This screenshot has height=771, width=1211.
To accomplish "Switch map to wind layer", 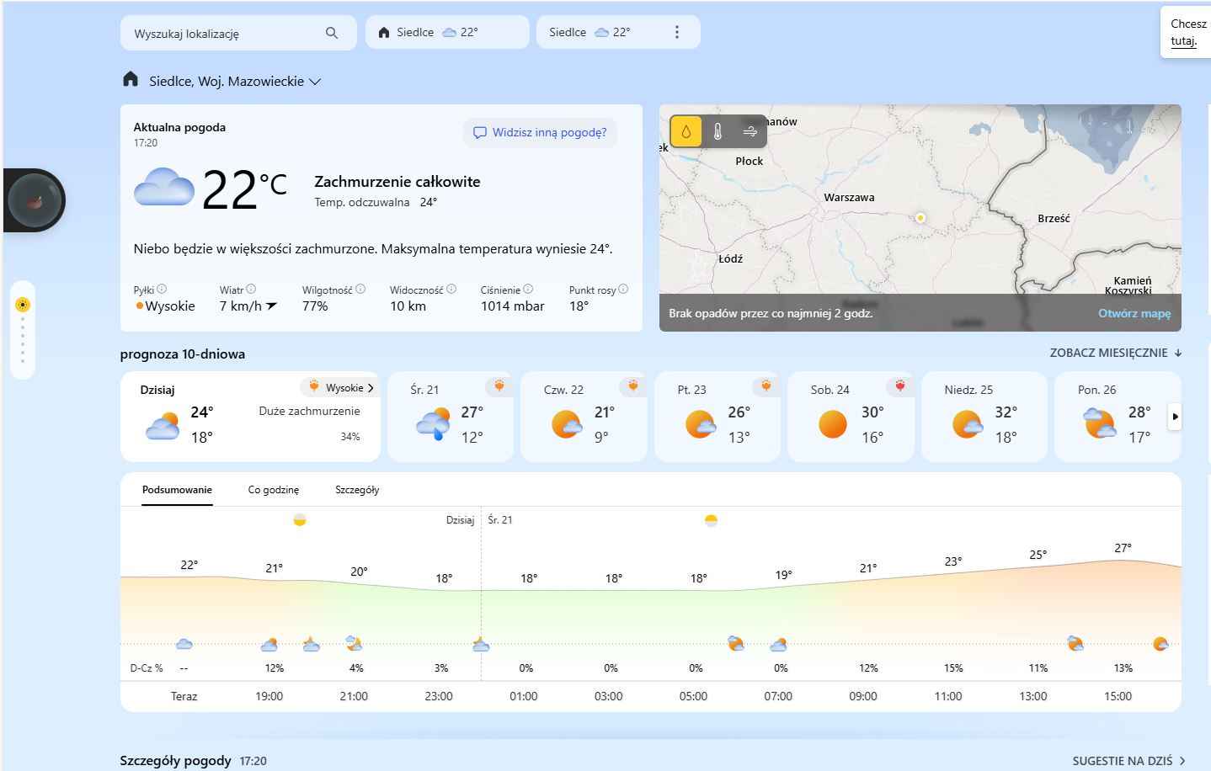I will pos(750,131).
